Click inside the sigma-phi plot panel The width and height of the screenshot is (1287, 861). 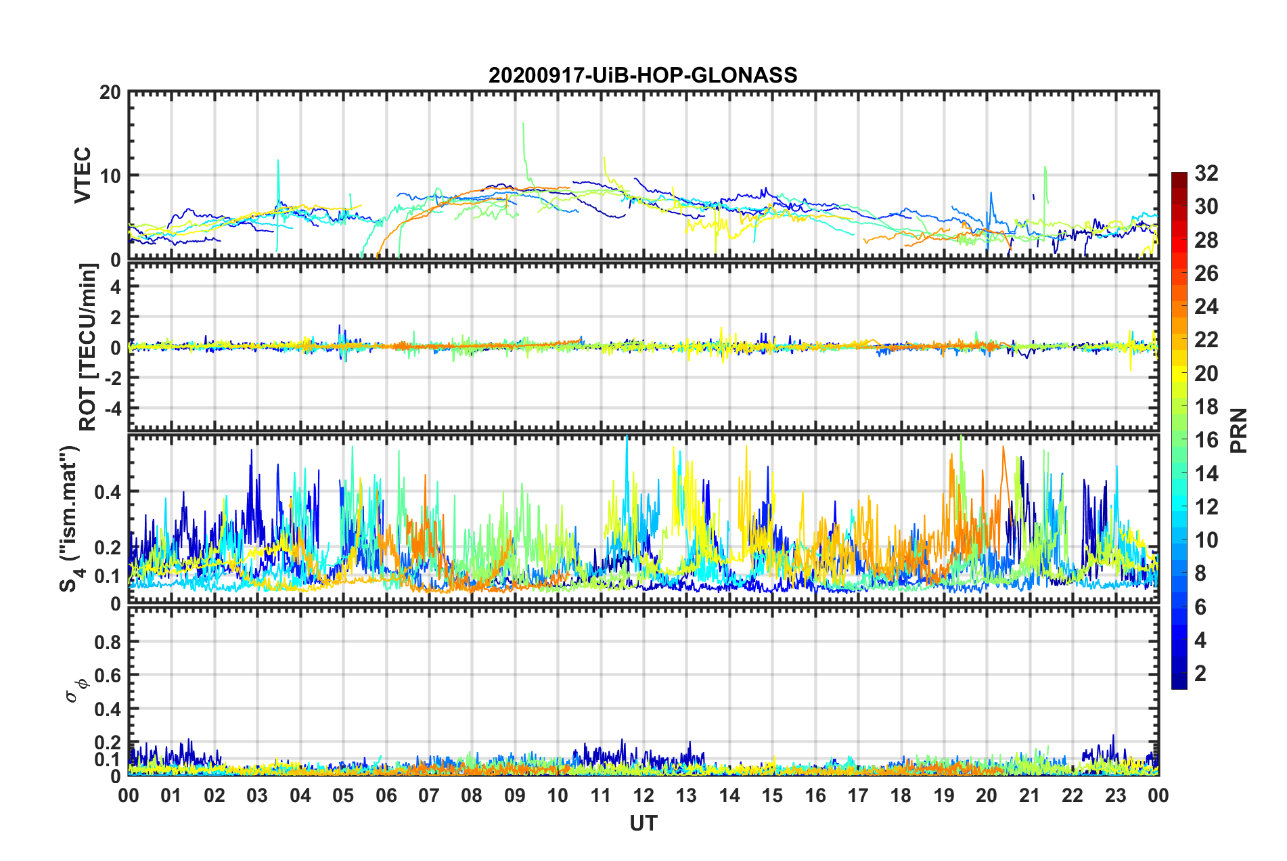tap(643, 691)
